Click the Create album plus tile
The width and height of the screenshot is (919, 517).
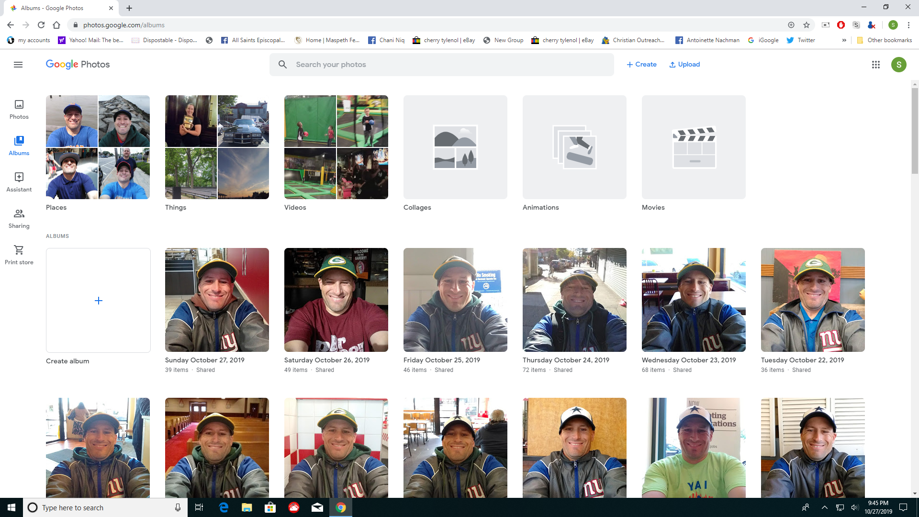pos(98,300)
